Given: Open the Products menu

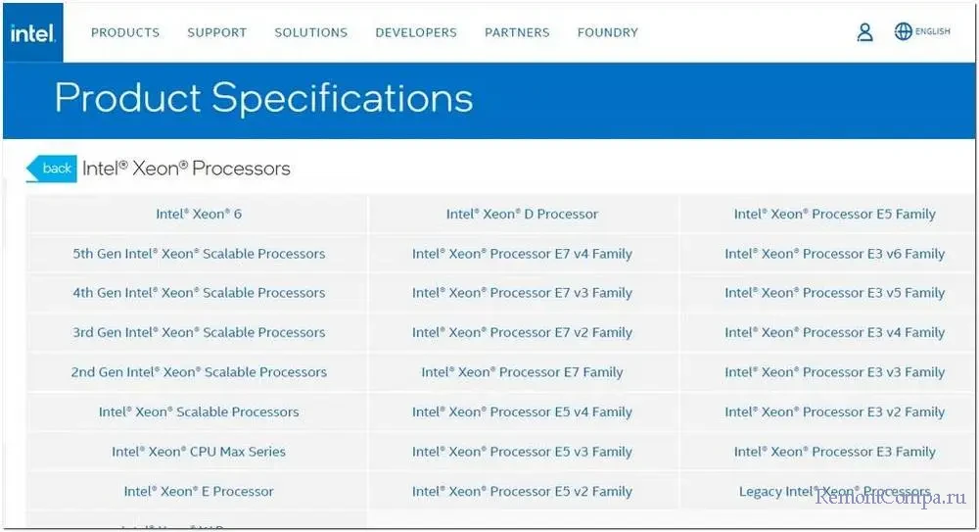Looking at the screenshot, I should (125, 32).
